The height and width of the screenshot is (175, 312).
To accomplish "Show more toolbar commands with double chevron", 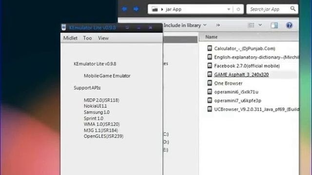I will 218,25.
